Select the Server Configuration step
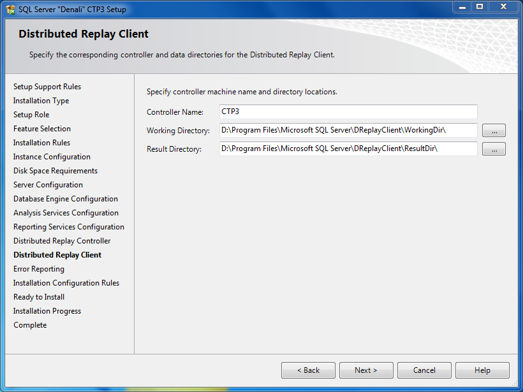523x392 pixels. (x=48, y=185)
